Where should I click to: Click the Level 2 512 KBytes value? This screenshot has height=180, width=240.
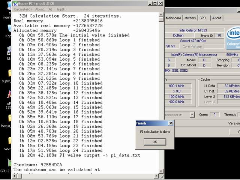228,97
